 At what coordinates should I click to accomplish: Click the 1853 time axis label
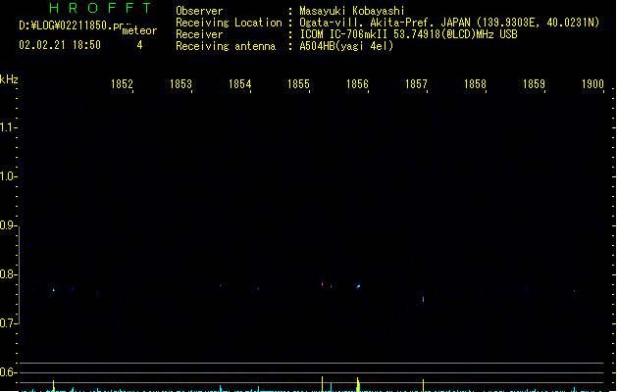(x=180, y=84)
